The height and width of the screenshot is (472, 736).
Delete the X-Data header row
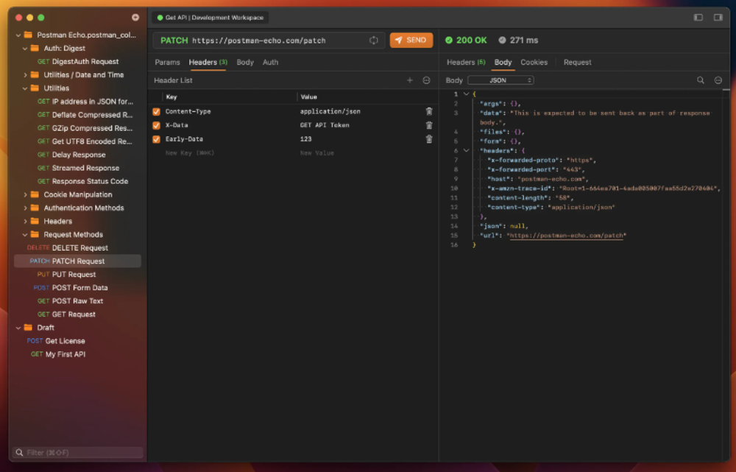click(429, 125)
